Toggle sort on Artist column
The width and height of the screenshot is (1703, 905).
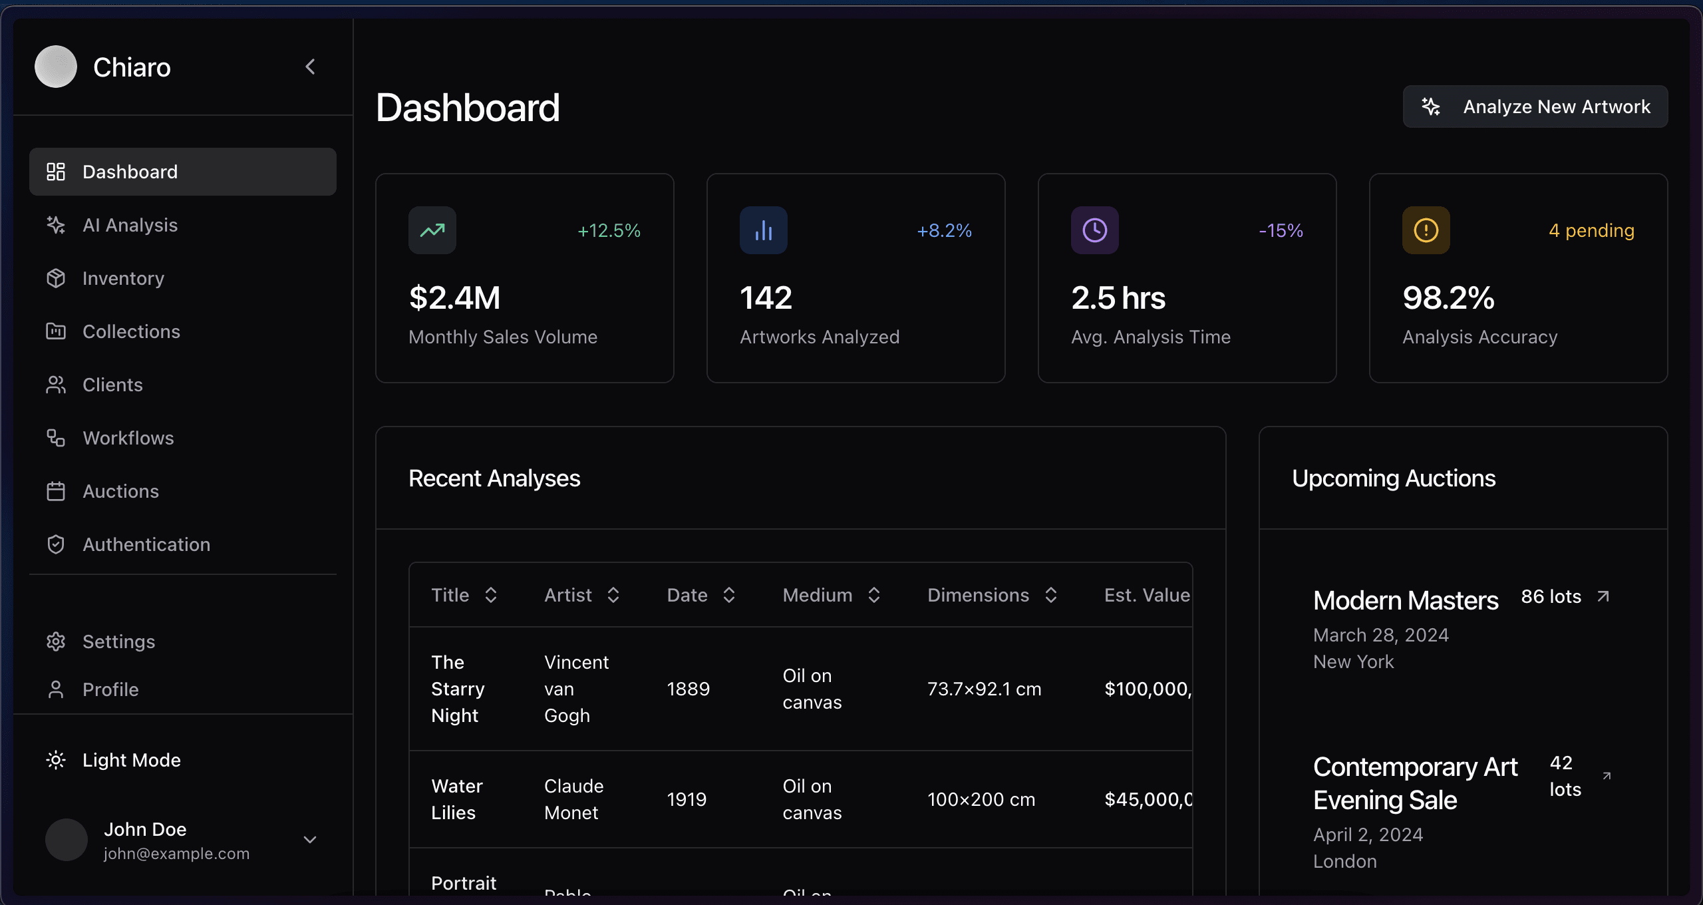coord(613,595)
